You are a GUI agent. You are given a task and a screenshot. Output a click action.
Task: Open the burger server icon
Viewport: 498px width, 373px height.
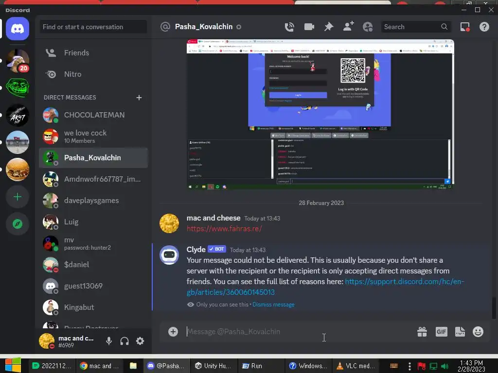pyautogui.click(x=18, y=170)
